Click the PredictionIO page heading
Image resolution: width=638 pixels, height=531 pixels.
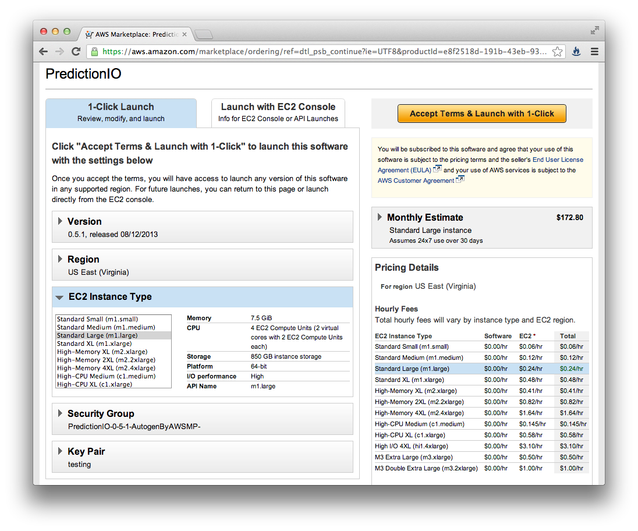pos(83,73)
